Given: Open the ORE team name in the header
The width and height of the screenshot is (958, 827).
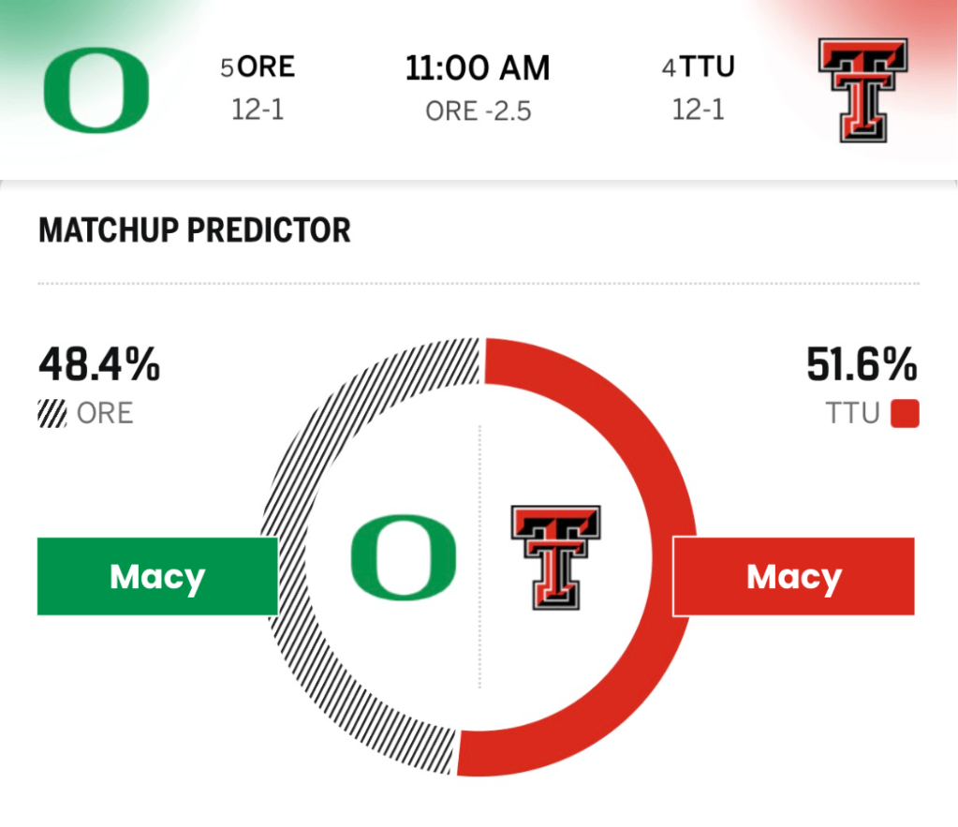Looking at the screenshot, I should [x=267, y=67].
